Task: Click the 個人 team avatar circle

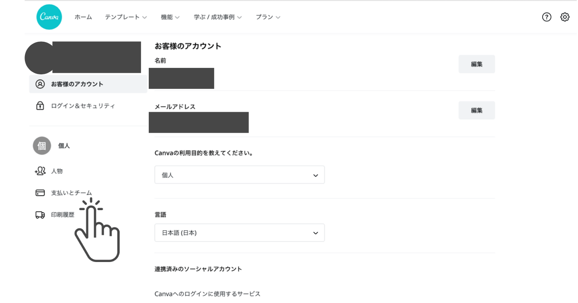Action: (42, 146)
